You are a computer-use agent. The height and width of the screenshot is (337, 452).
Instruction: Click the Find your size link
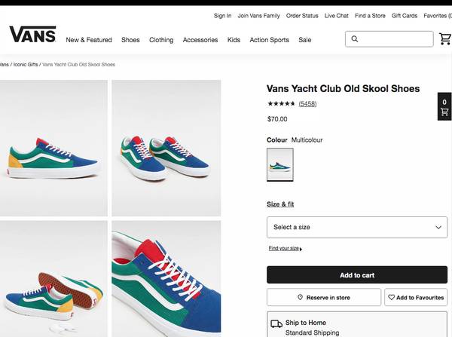[x=285, y=248]
